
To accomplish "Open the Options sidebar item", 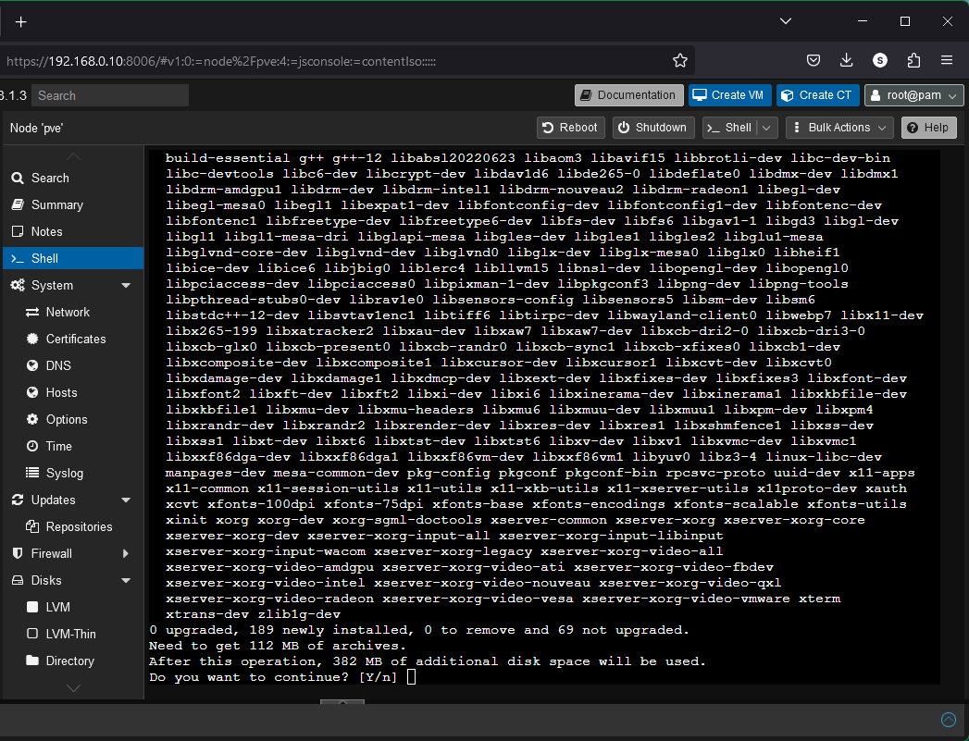I will coord(73,419).
